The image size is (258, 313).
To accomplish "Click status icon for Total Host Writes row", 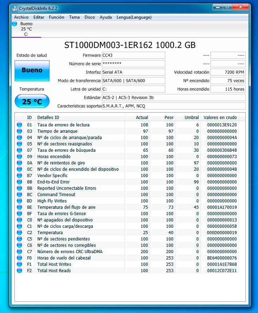I will 19,264.
